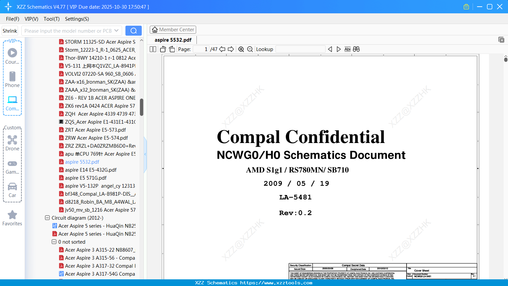Collapse the file tree panel handle
Image resolution: width=508 pixels, height=286 pixels.
click(145, 154)
